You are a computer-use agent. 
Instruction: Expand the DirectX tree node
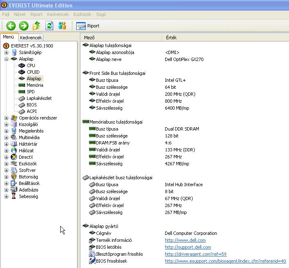(x=6, y=157)
